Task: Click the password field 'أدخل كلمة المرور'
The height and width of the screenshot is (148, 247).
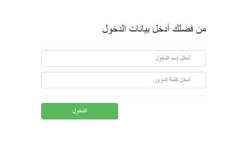Action: (124, 80)
